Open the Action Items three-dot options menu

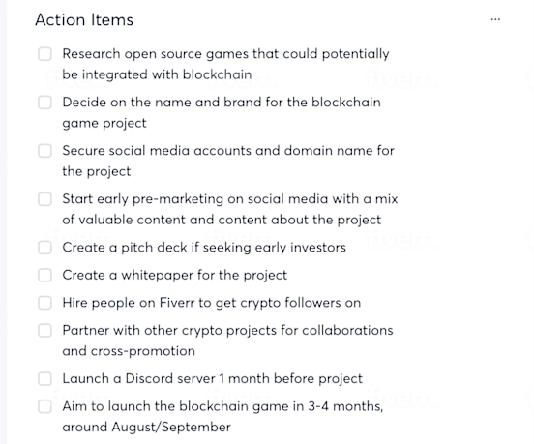pyautogui.click(x=495, y=19)
